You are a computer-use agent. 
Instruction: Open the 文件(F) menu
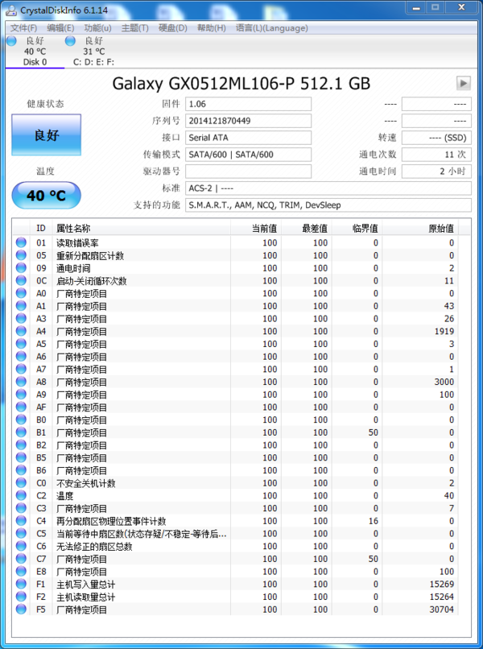[x=23, y=28]
